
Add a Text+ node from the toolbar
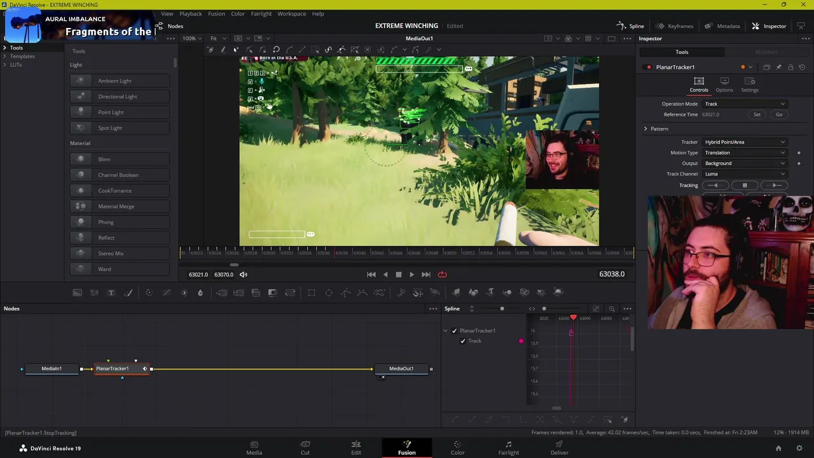[x=111, y=293]
